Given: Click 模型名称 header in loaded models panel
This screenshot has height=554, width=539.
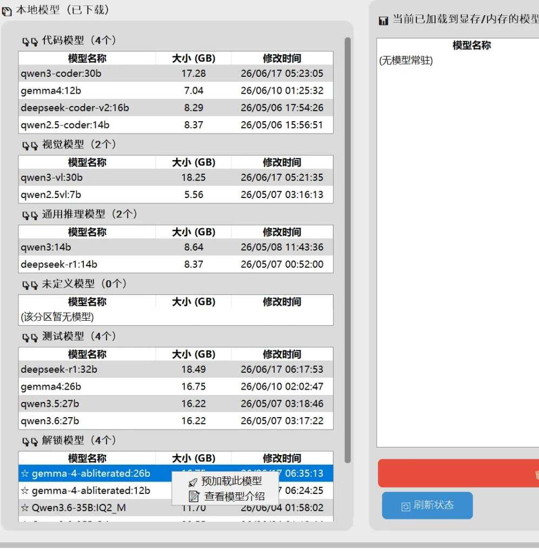Looking at the screenshot, I should click(x=471, y=45).
